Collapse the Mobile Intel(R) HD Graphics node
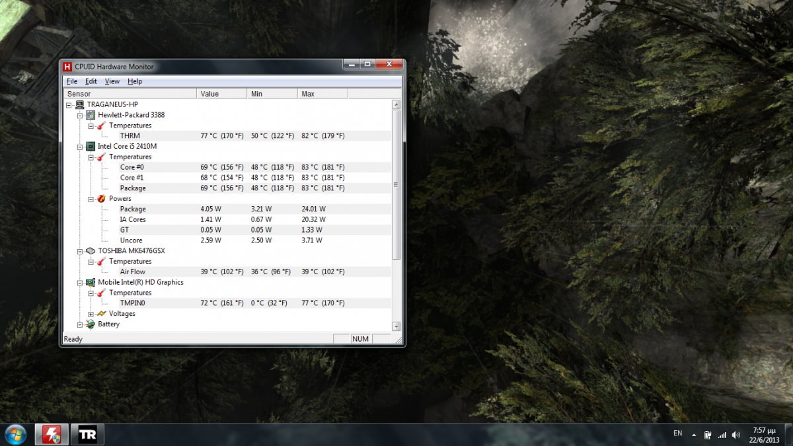793x446 pixels. coord(80,282)
